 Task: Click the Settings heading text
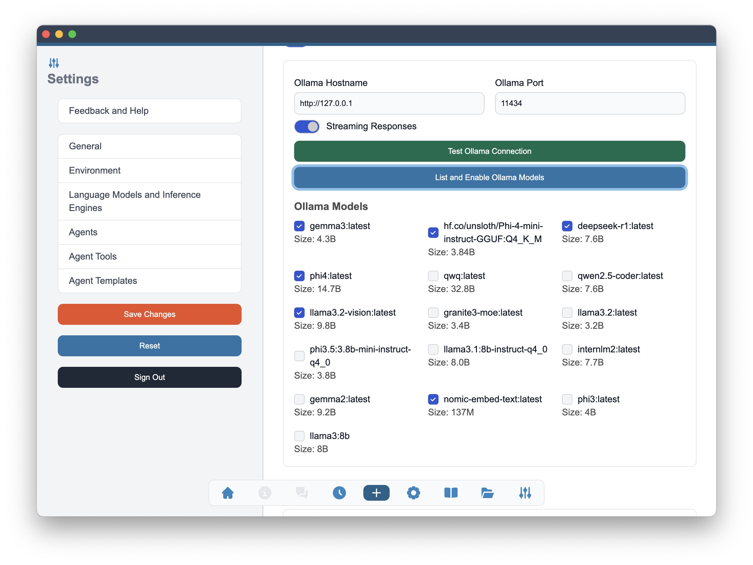pos(73,79)
